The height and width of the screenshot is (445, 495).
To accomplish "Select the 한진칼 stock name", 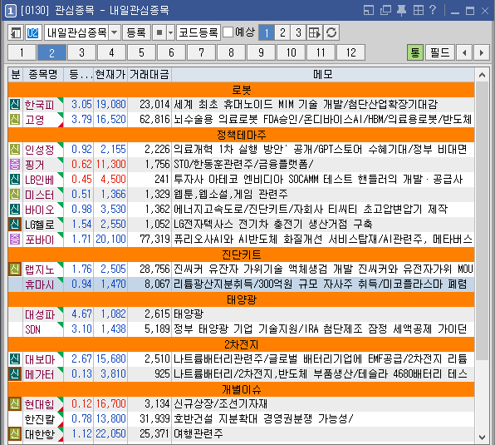I will [40, 419].
